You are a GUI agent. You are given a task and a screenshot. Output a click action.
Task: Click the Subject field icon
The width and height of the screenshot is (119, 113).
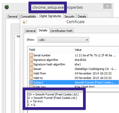(31, 82)
